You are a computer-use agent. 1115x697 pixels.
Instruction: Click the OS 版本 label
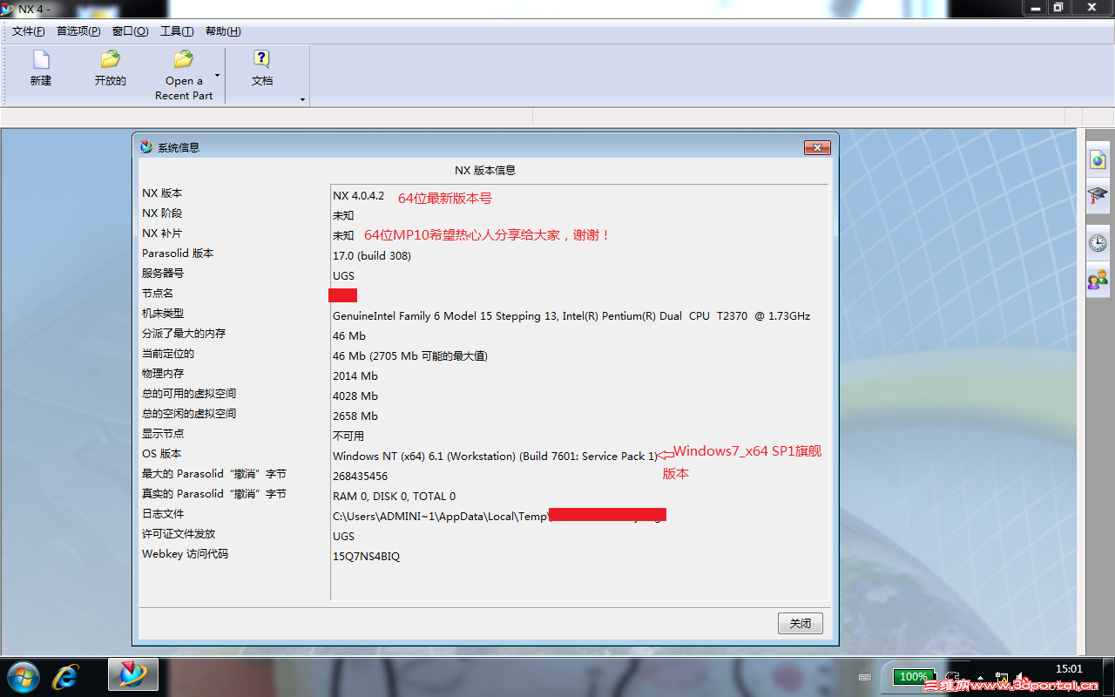tap(162, 454)
